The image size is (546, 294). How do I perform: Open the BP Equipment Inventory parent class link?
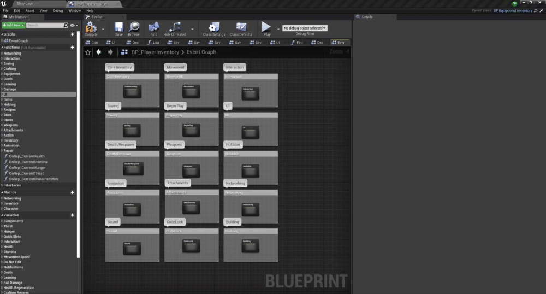513,10
